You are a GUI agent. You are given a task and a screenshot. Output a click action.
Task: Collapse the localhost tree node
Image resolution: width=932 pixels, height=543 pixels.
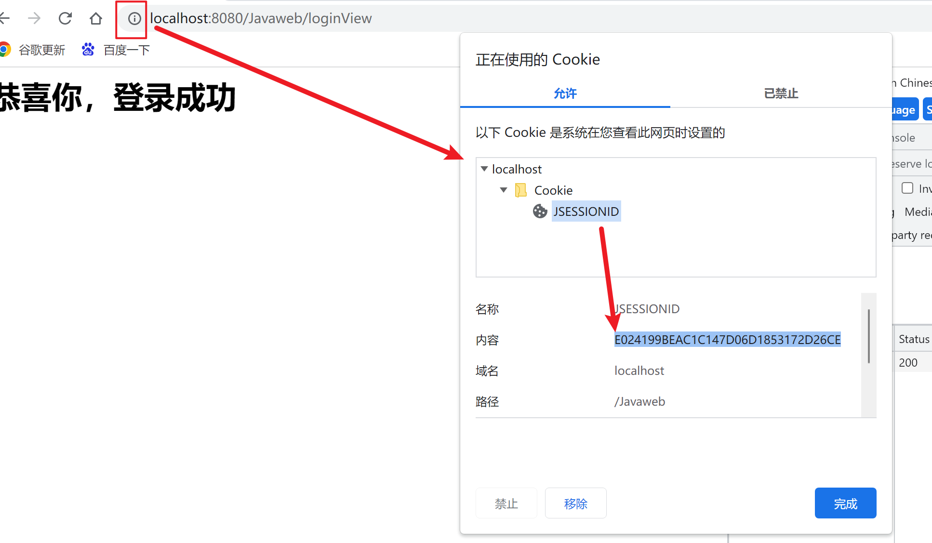[x=484, y=169]
